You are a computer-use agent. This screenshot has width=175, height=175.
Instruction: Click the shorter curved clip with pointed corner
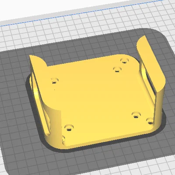44,93
